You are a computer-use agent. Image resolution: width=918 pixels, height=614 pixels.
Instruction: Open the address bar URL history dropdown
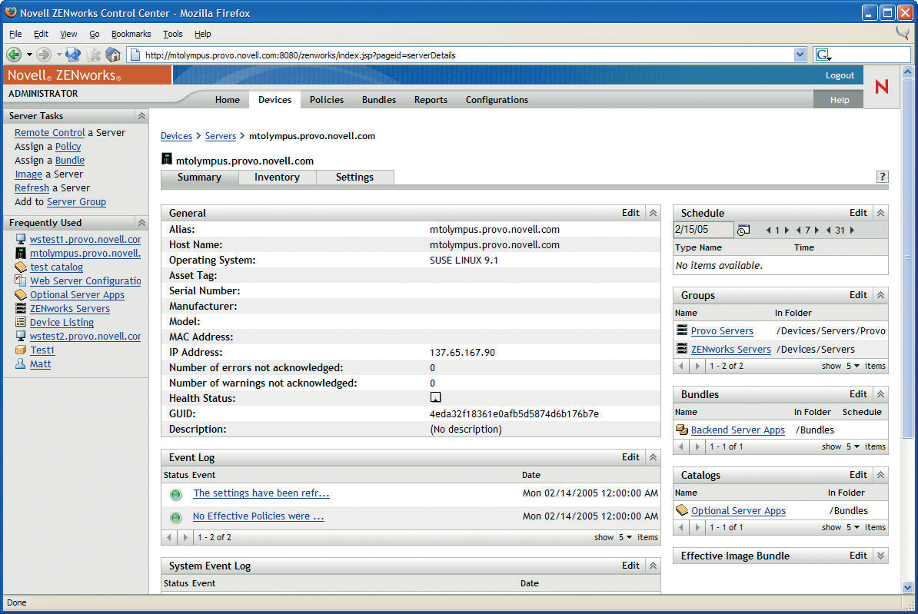(800, 55)
